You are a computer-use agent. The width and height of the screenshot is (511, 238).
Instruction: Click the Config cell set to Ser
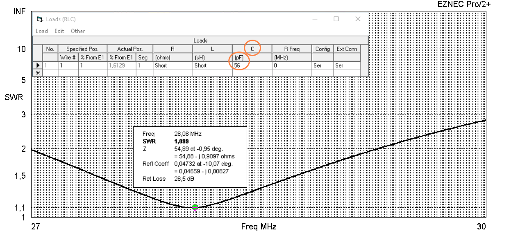(x=322, y=65)
